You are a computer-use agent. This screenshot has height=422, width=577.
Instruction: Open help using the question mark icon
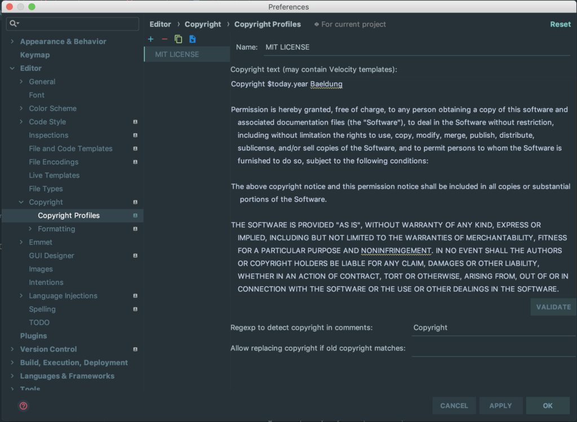click(x=23, y=406)
